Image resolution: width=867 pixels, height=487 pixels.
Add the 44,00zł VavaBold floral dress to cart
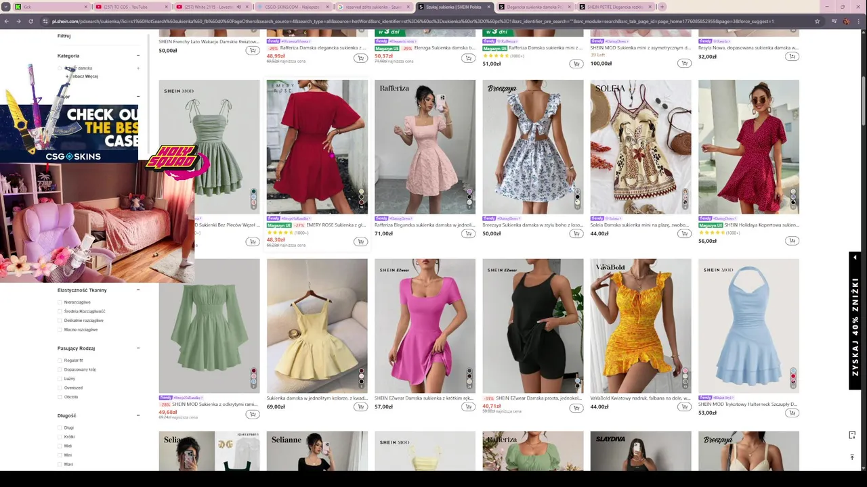[684, 407]
